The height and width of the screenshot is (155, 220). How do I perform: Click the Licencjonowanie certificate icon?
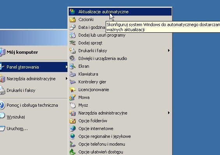(x=73, y=90)
